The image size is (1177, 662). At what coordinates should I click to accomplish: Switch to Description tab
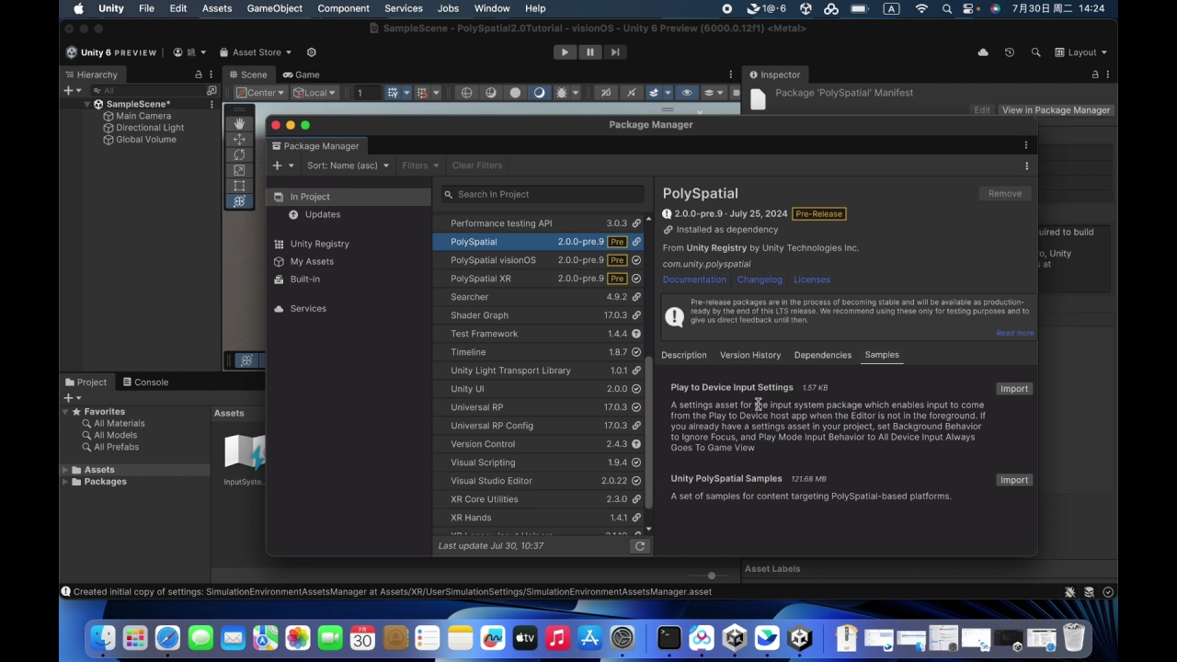[683, 355]
